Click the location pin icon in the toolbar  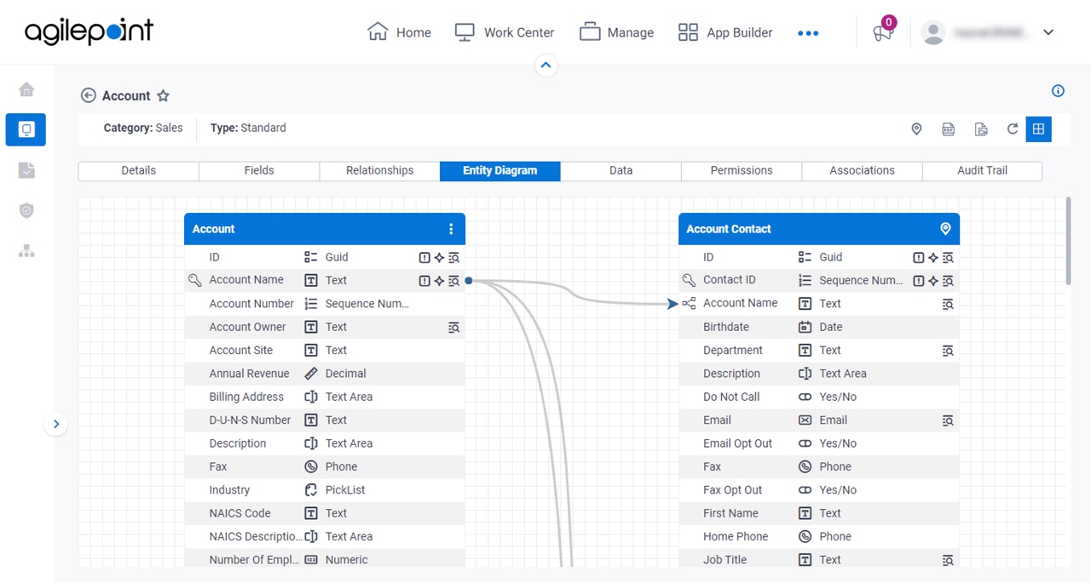(x=916, y=129)
